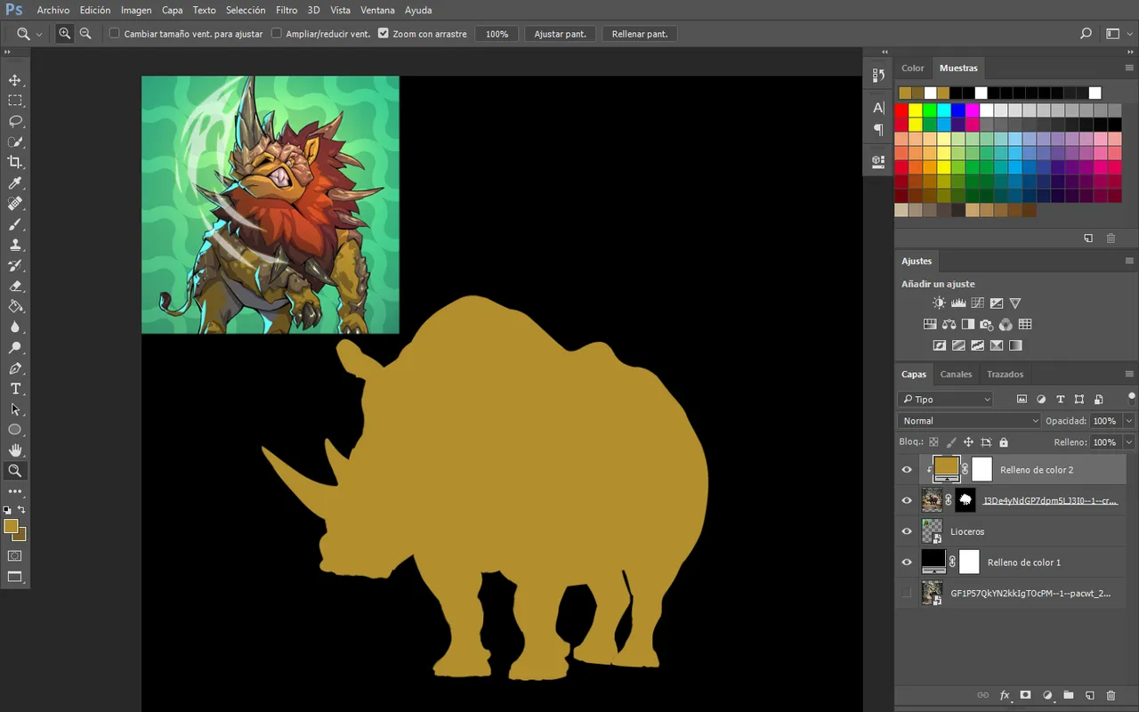
Task: Pick the yellow swatch in Muestras
Action: pyautogui.click(x=915, y=110)
